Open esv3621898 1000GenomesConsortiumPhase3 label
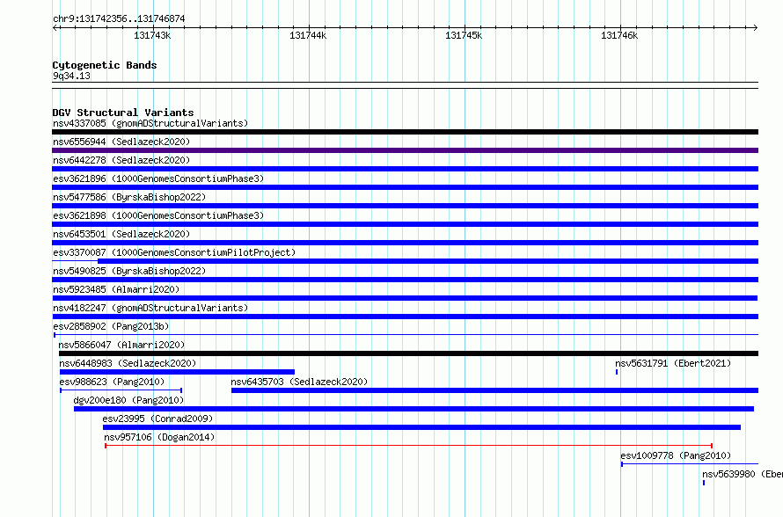783x517 pixels. pyautogui.click(x=158, y=215)
